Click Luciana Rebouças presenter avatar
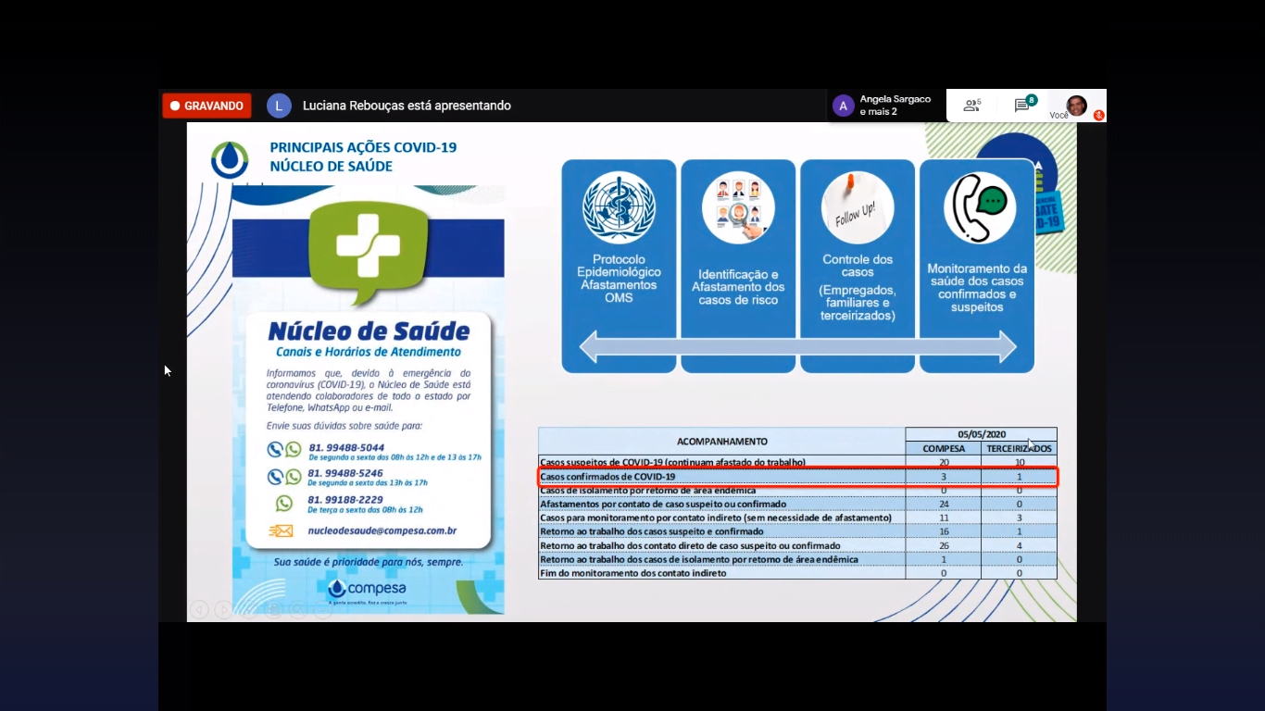This screenshot has height=711, width=1265. point(279,106)
